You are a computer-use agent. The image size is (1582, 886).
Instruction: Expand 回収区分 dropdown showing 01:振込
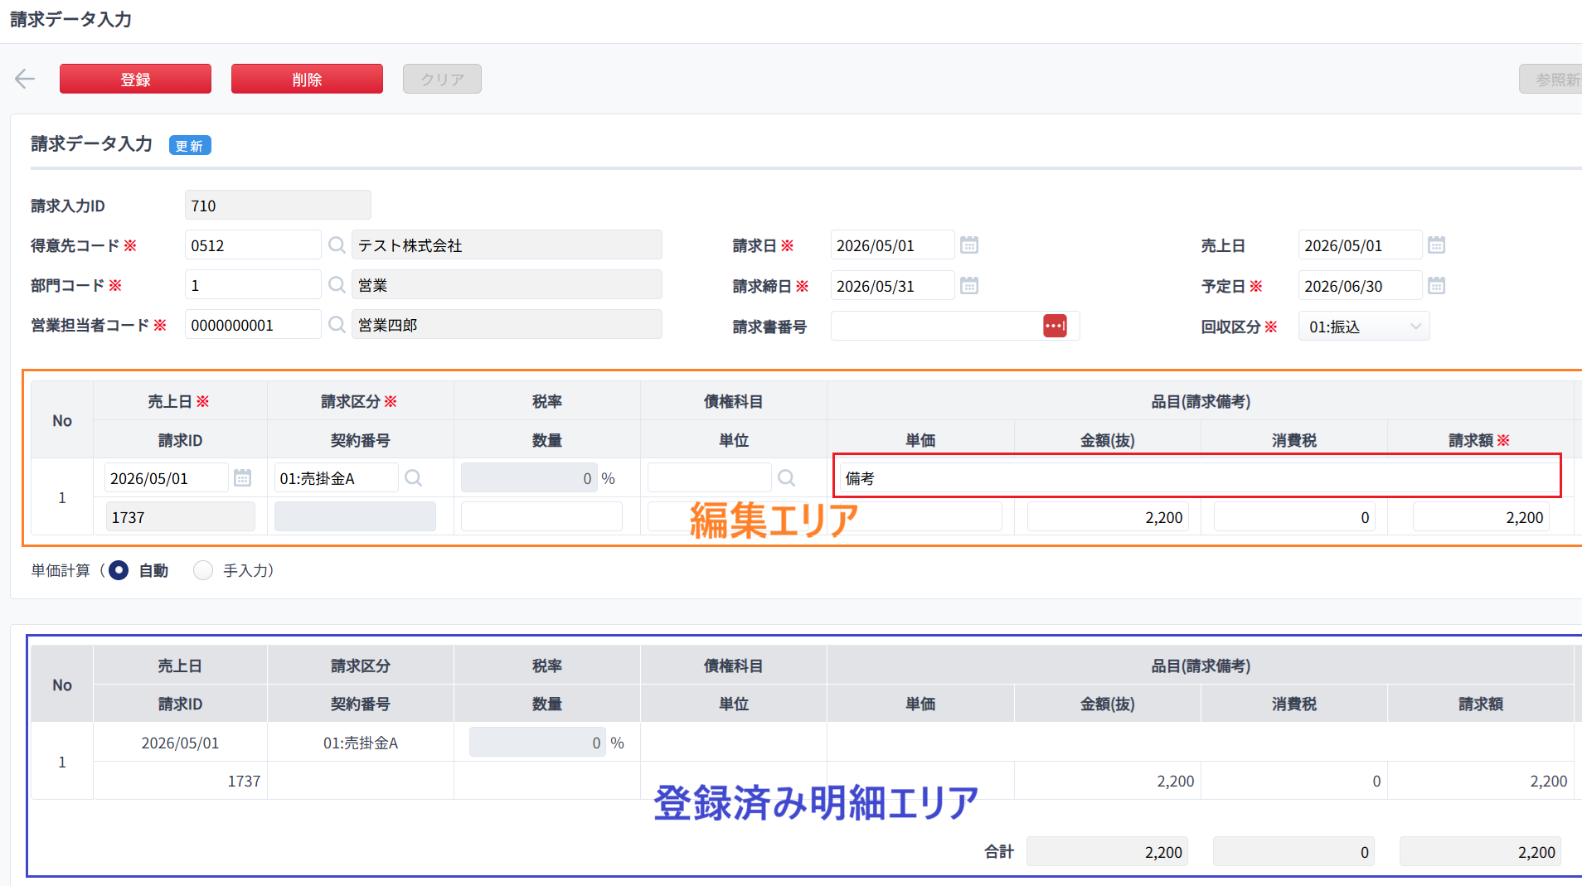pos(1364,327)
